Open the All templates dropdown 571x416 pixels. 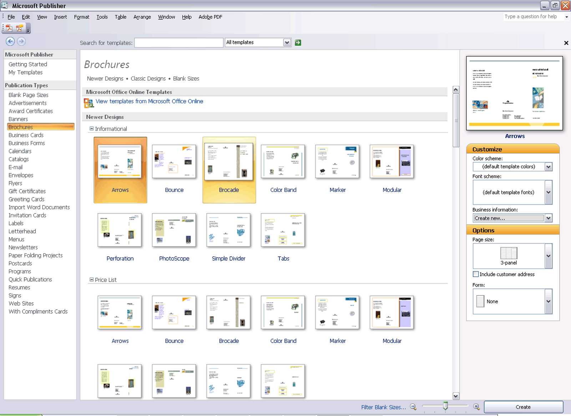pyautogui.click(x=287, y=42)
